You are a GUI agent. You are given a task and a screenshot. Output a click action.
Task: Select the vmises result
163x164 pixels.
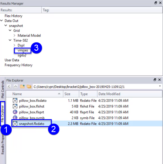click(23, 50)
